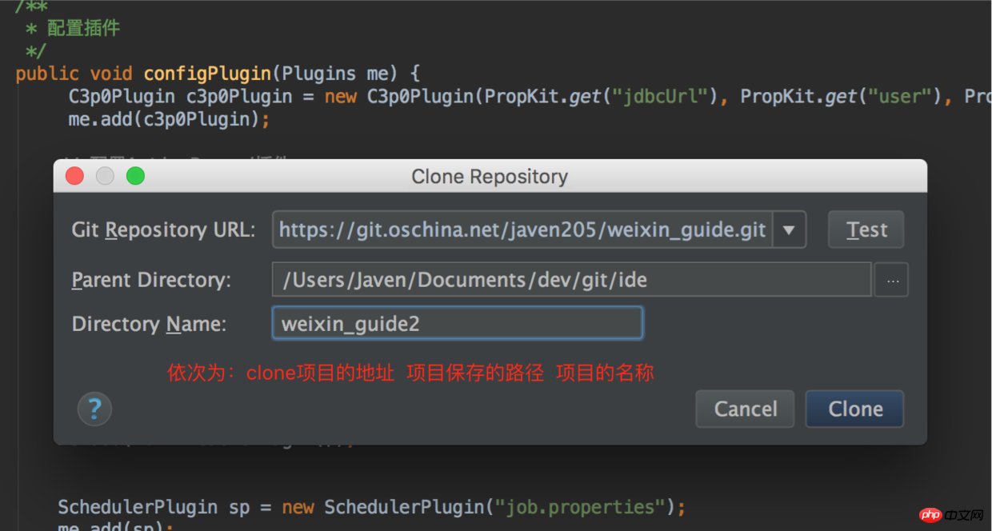This screenshot has height=531, width=992.
Task: Click the Clone Repository title bar
Action: click(490, 176)
